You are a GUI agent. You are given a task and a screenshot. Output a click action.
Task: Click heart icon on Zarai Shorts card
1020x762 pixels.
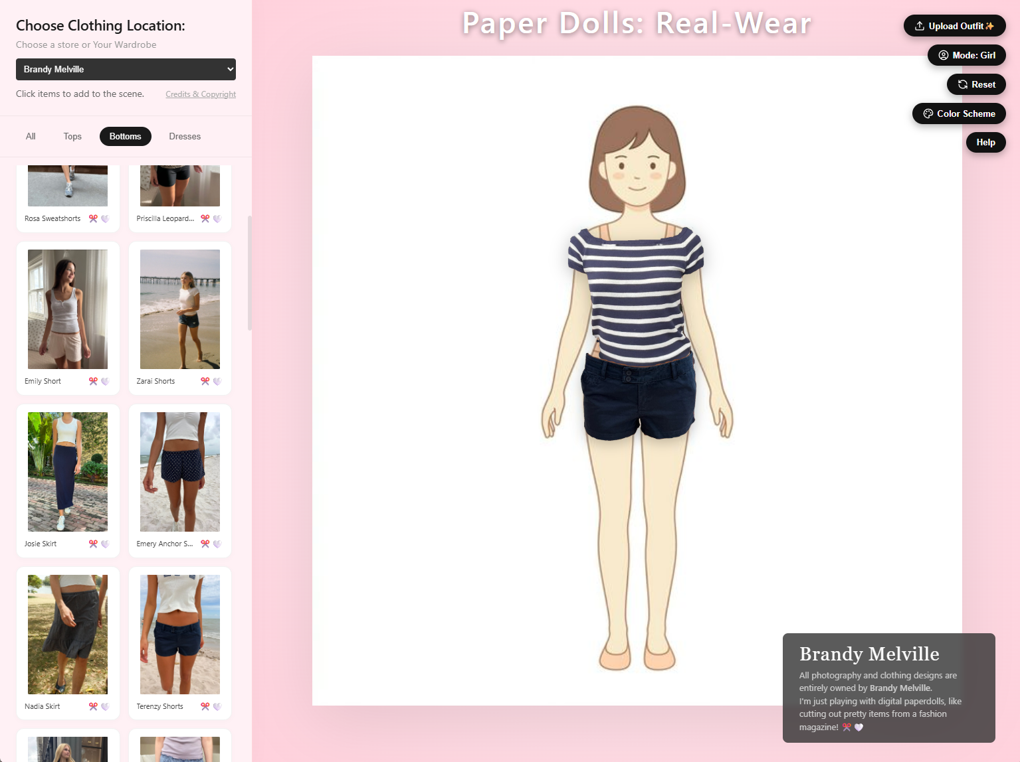click(217, 381)
